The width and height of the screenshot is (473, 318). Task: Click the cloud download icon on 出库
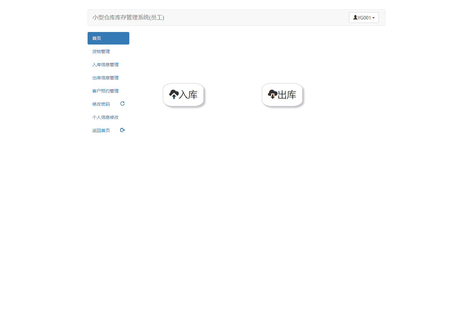(x=272, y=94)
